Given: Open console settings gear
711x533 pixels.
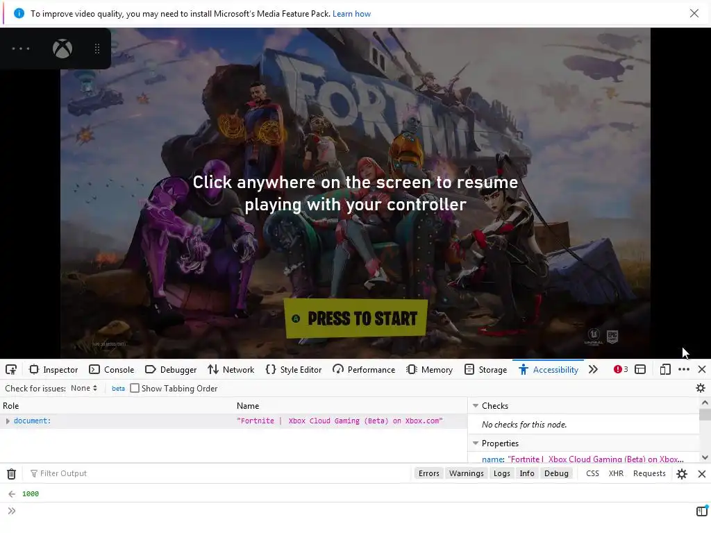Looking at the screenshot, I should pos(682,473).
